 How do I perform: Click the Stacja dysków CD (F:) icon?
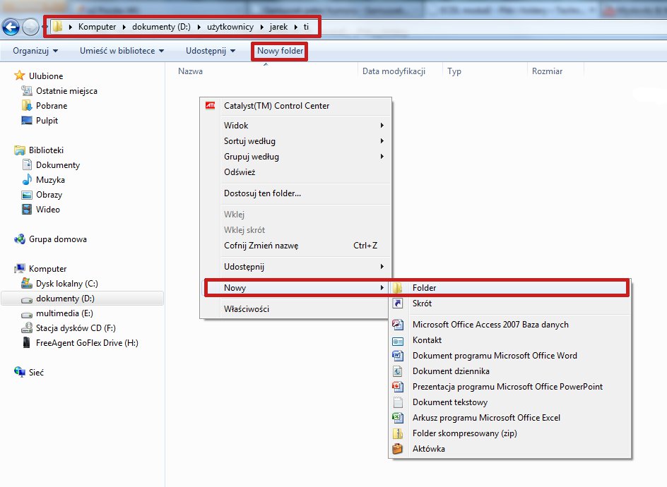pos(27,327)
